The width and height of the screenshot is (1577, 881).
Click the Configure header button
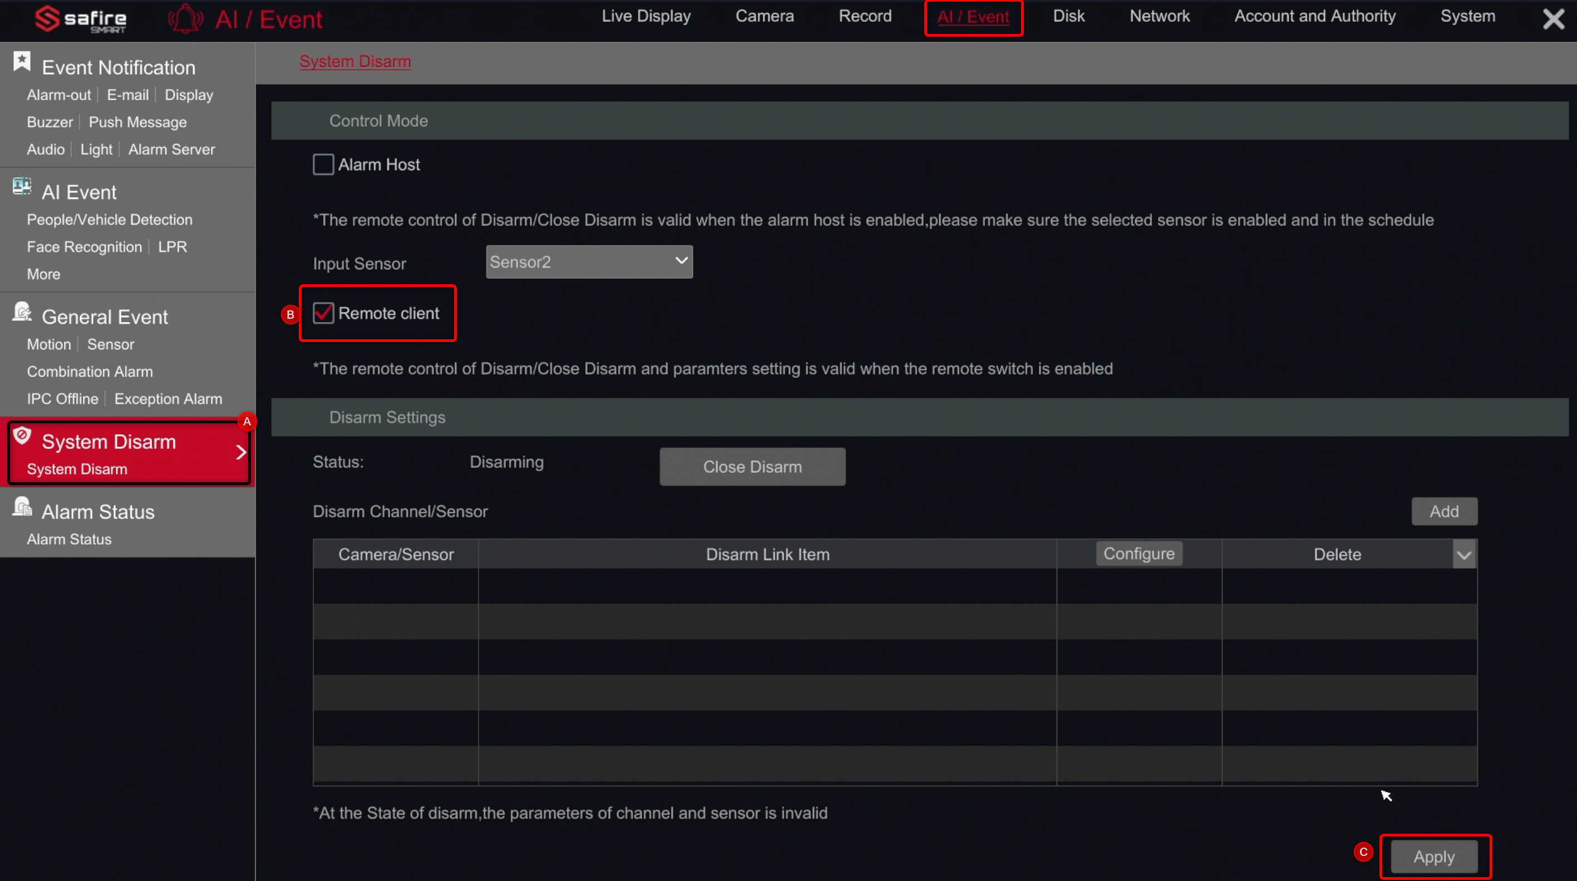[1139, 554]
